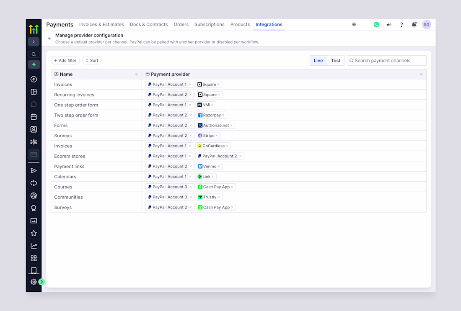Click the Add filter button

pos(65,61)
